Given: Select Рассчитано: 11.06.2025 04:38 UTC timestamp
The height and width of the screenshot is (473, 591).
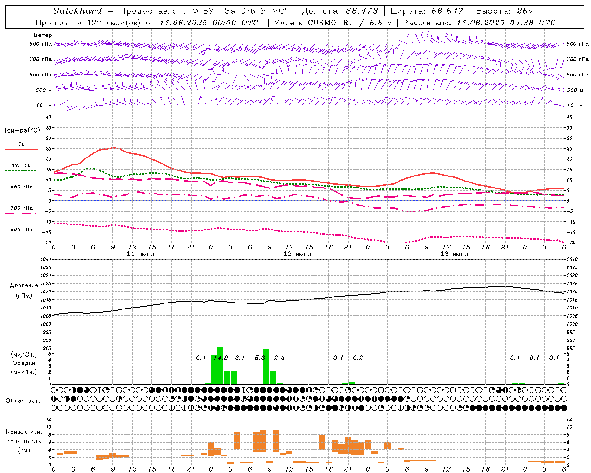Looking at the screenshot, I should [479, 23].
